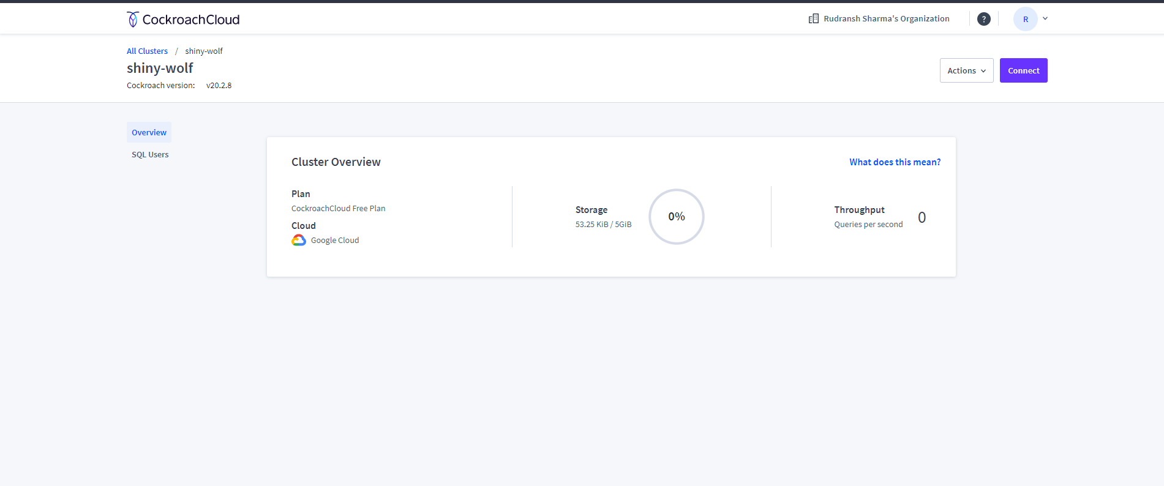Click the Google Cloud label
This screenshot has height=486, width=1164.
(335, 241)
